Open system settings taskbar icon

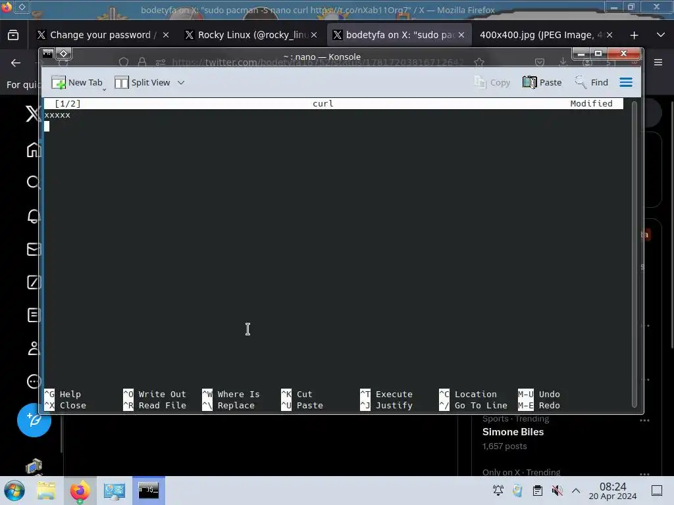pos(114,491)
